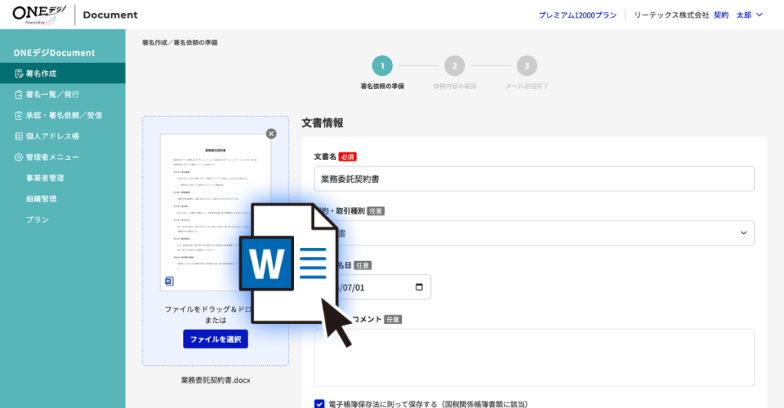This screenshot has width=784, height=408.
Task: Click the ONEデジDocument sidebar heading
Action: [x=54, y=53]
